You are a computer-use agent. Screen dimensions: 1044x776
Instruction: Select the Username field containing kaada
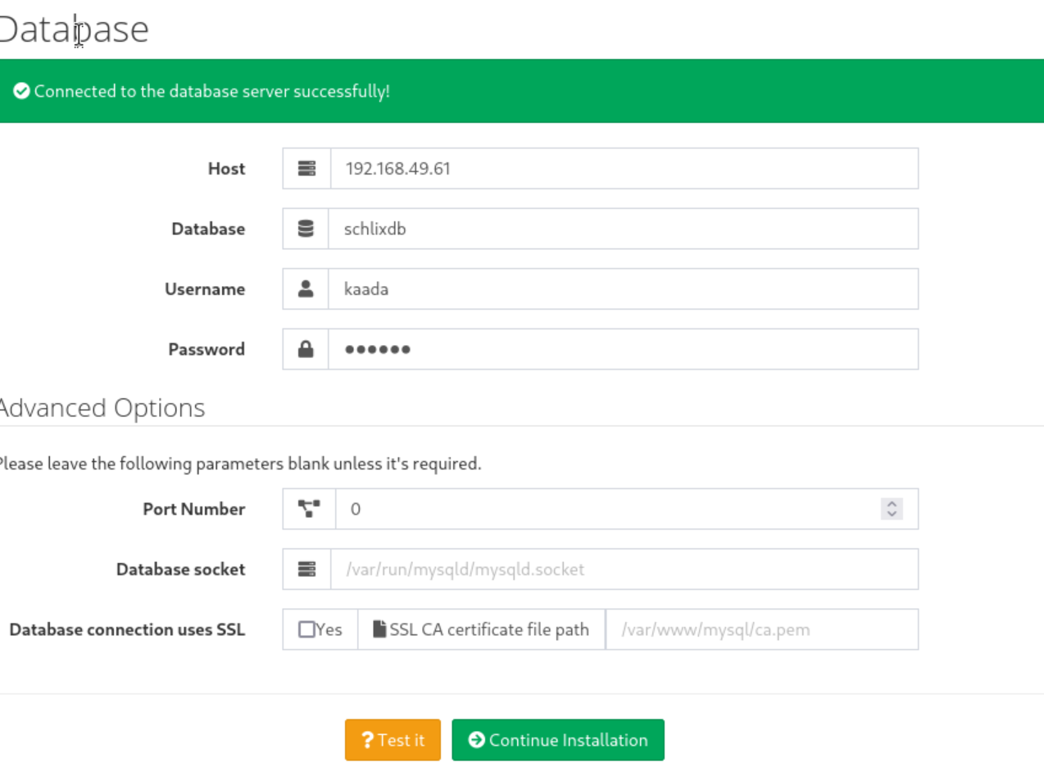[x=623, y=288]
